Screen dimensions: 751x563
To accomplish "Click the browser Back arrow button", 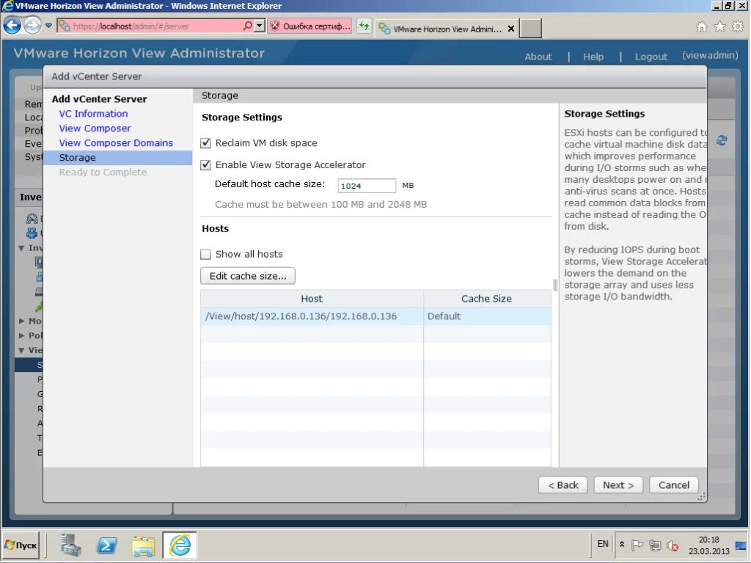I will click(x=12, y=26).
